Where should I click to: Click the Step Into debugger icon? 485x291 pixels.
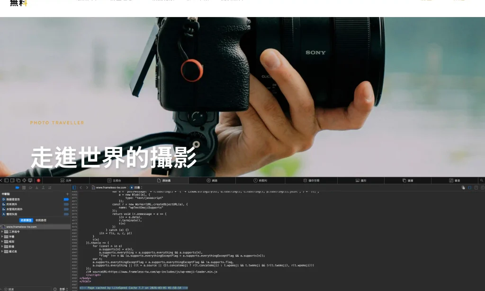click(37, 188)
